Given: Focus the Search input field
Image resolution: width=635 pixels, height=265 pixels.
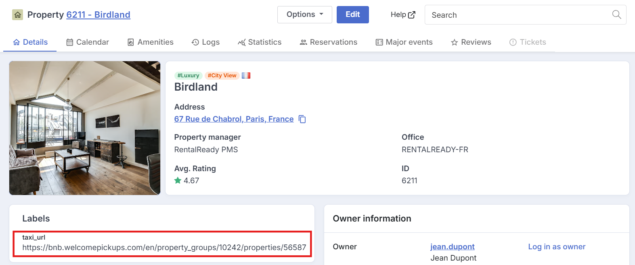Looking at the screenshot, I should tap(519, 15).
